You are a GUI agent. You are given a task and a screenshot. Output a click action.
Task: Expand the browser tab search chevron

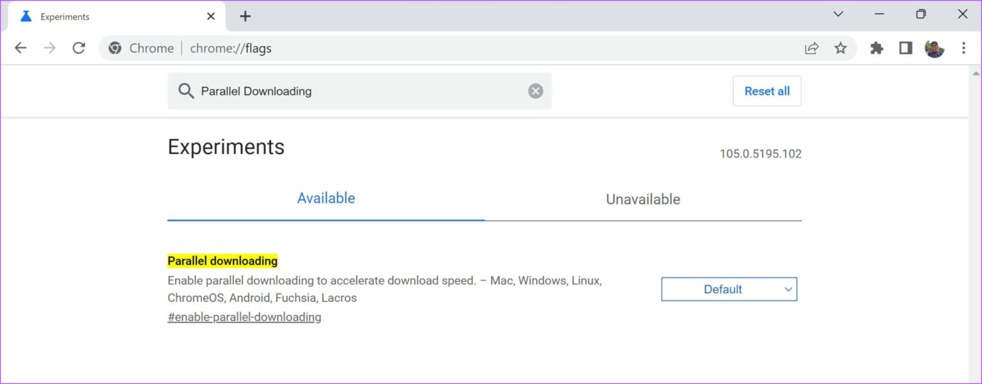coord(838,13)
